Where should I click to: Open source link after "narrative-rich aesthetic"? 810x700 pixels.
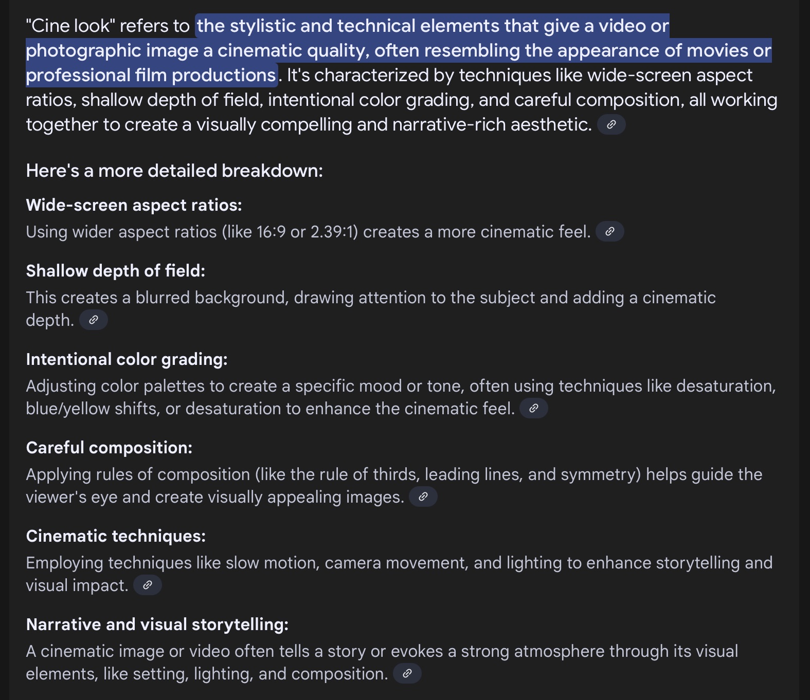tap(611, 125)
